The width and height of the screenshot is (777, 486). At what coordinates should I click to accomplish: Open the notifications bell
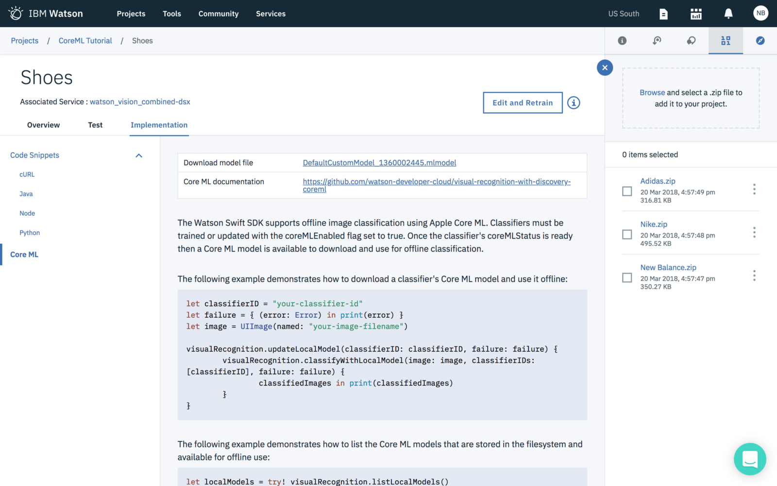pos(728,14)
